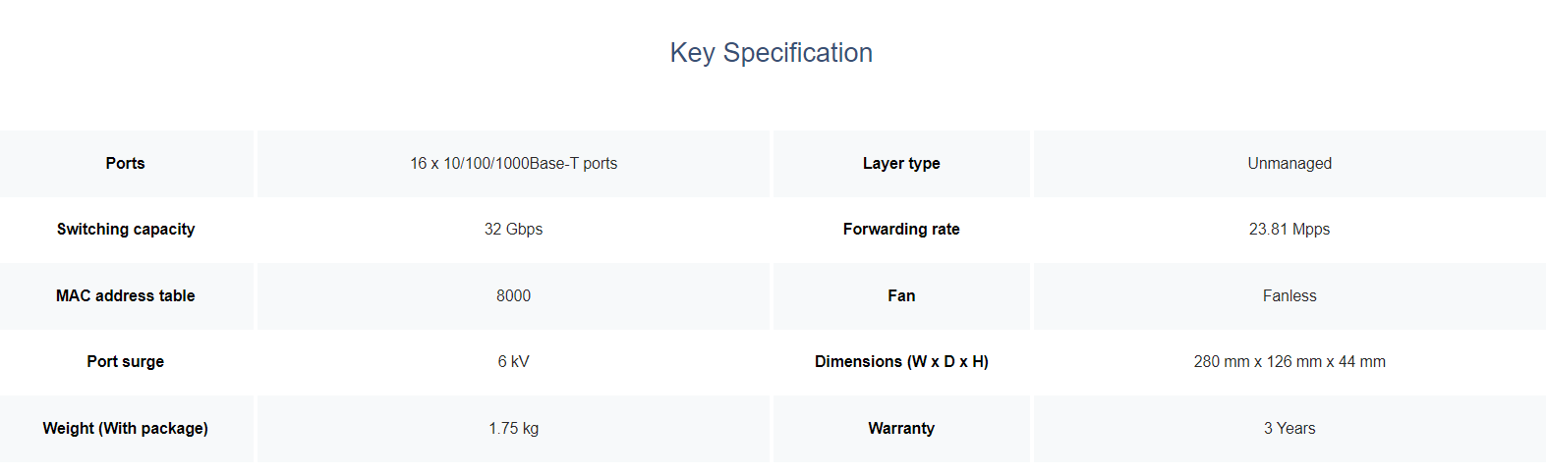This screenshot has height=474, width=1547.
Task: Select the Fan label cell
Action: [x=901, y=296]
